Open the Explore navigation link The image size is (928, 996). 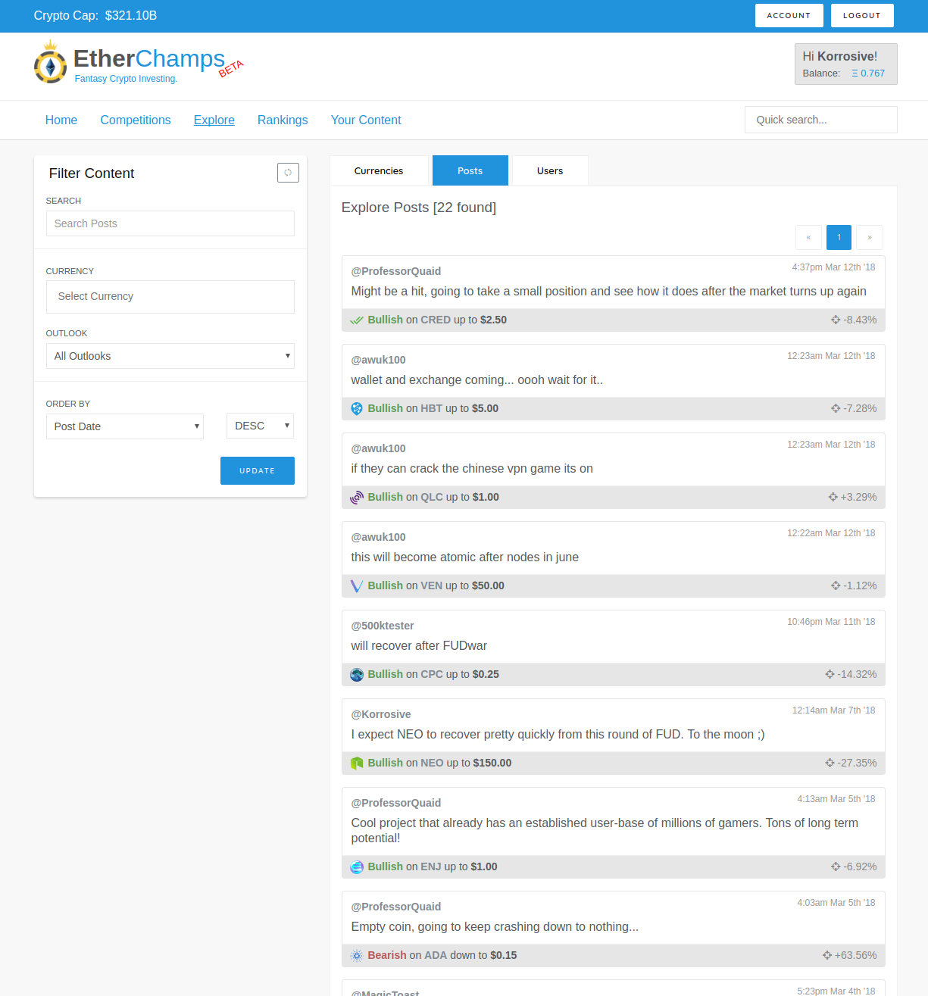214,120
